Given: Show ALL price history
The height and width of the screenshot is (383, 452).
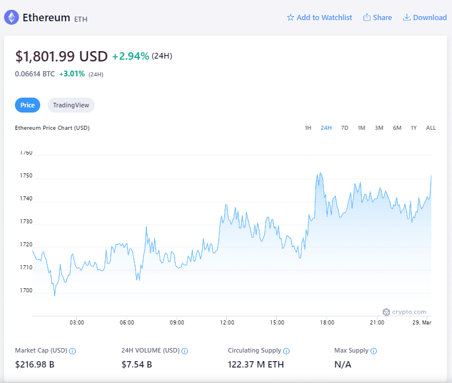Looking at the screenshot, I should [431, 128].
